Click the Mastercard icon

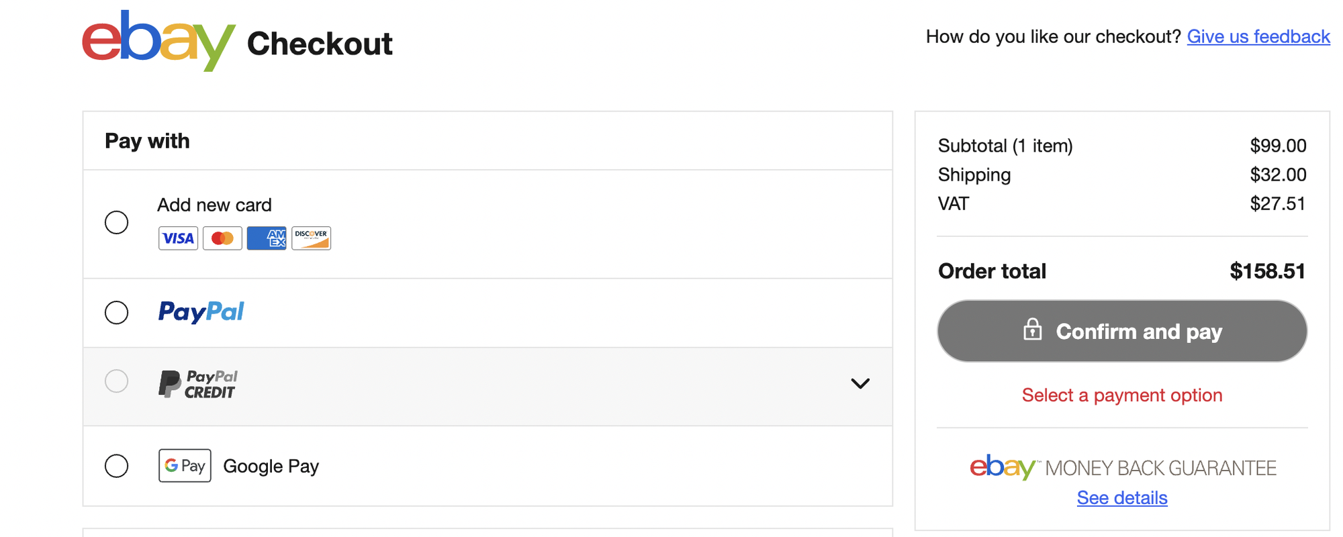[222, 238]
